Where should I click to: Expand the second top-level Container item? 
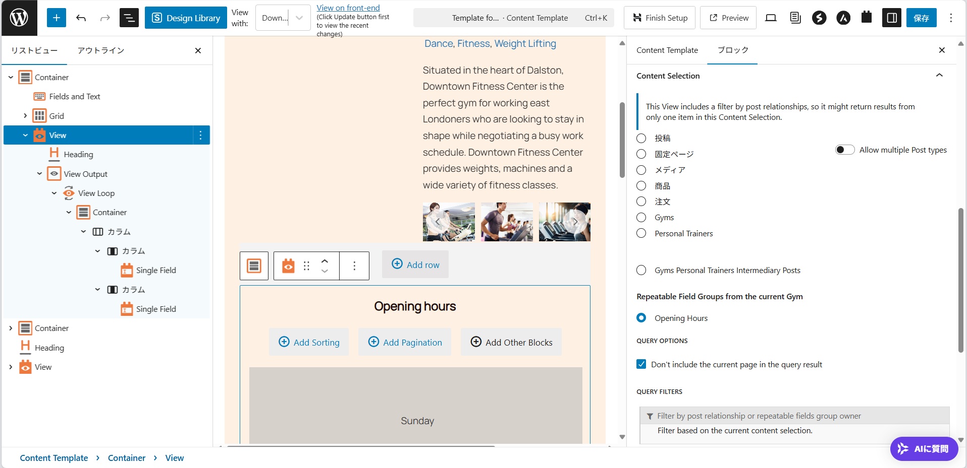tap(11, 328)
